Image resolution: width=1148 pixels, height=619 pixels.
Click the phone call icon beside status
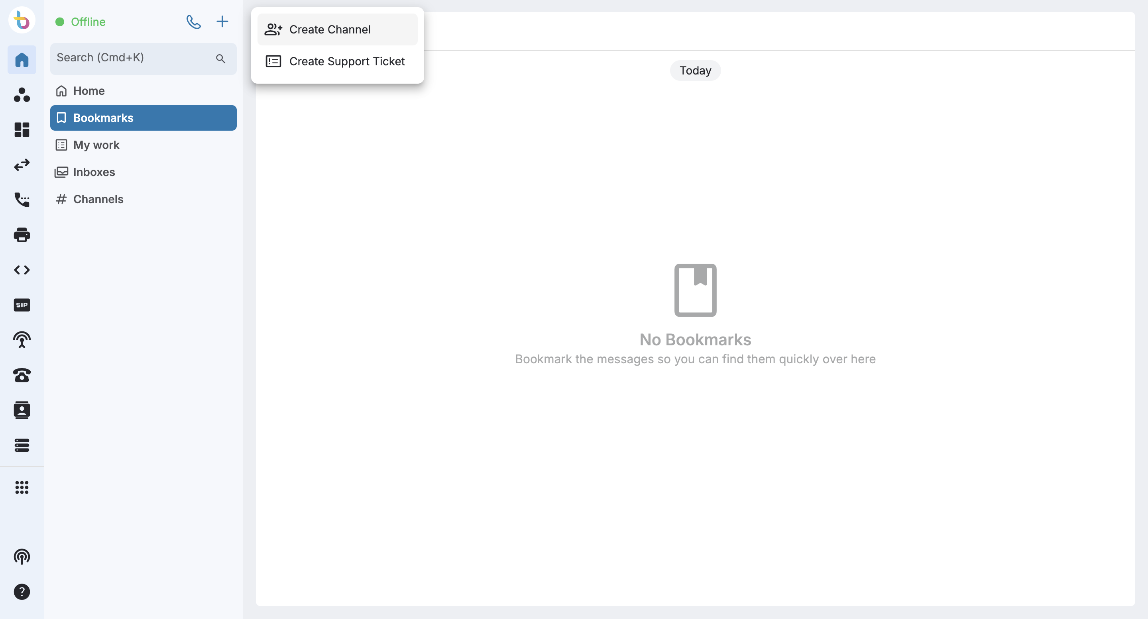[x=193, y=22]
